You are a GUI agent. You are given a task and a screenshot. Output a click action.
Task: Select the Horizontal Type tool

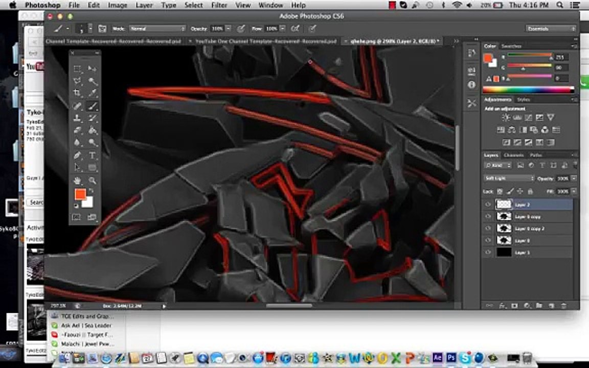pyautogui.click(x=92, y=155)
